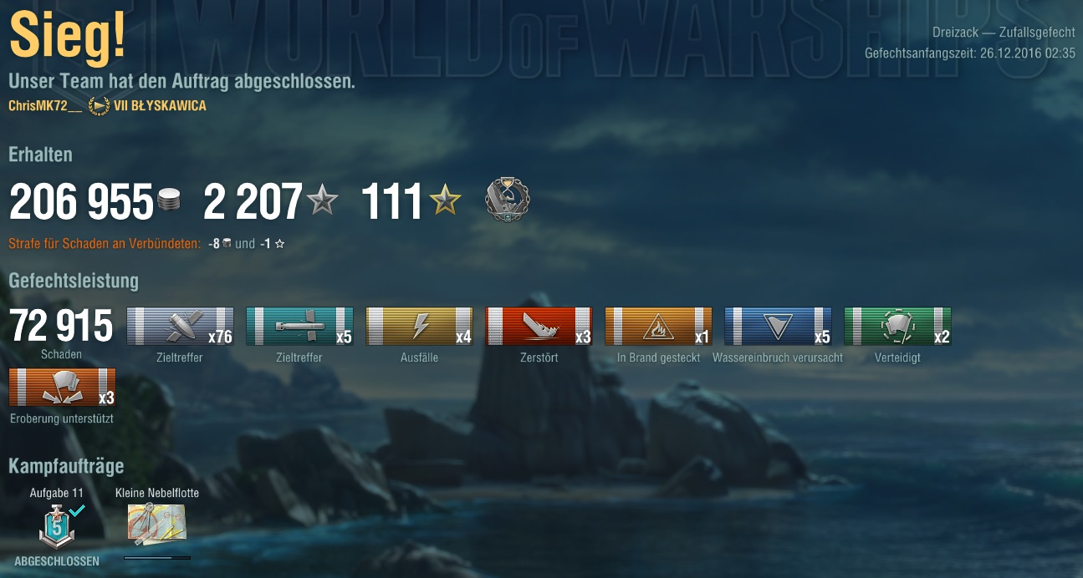Click the premium ship badge near Błyskawica

(99, 105)
